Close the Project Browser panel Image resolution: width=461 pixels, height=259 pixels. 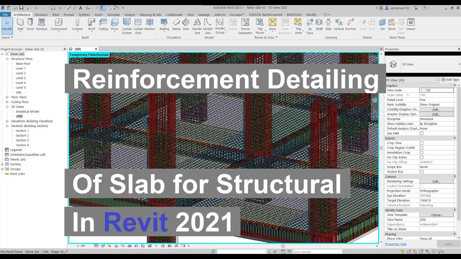[65, 49]
